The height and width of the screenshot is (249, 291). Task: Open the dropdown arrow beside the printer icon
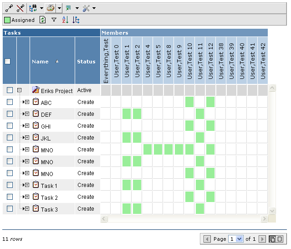coord(59,8)
